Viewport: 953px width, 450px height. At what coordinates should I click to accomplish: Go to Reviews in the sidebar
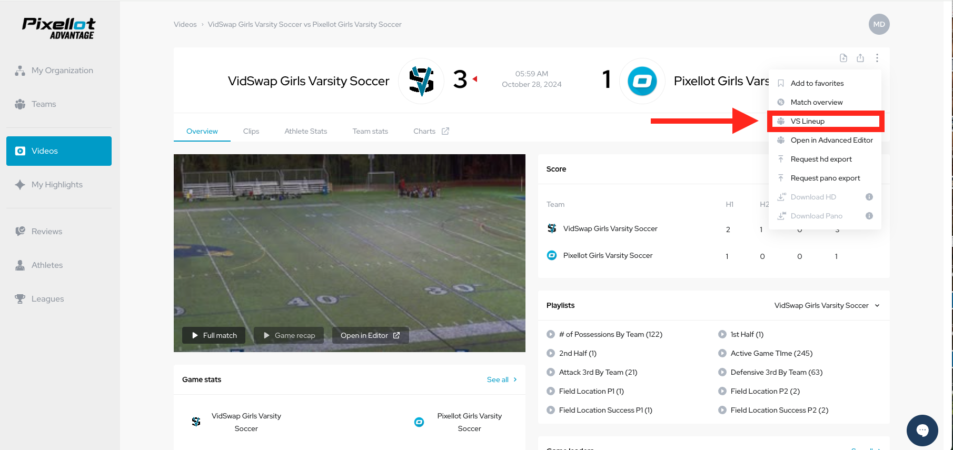59,232
